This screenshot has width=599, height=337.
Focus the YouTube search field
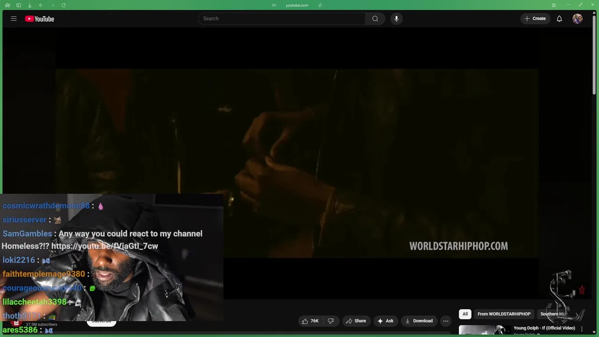click(282, 19)
